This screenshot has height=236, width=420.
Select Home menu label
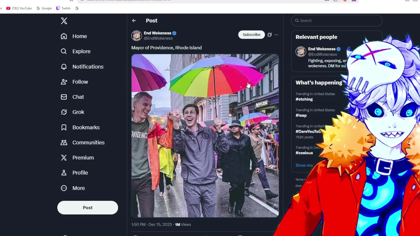pyautogui.click(x=80, y=36)
